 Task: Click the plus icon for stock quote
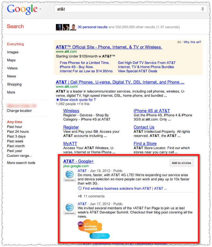57,100
